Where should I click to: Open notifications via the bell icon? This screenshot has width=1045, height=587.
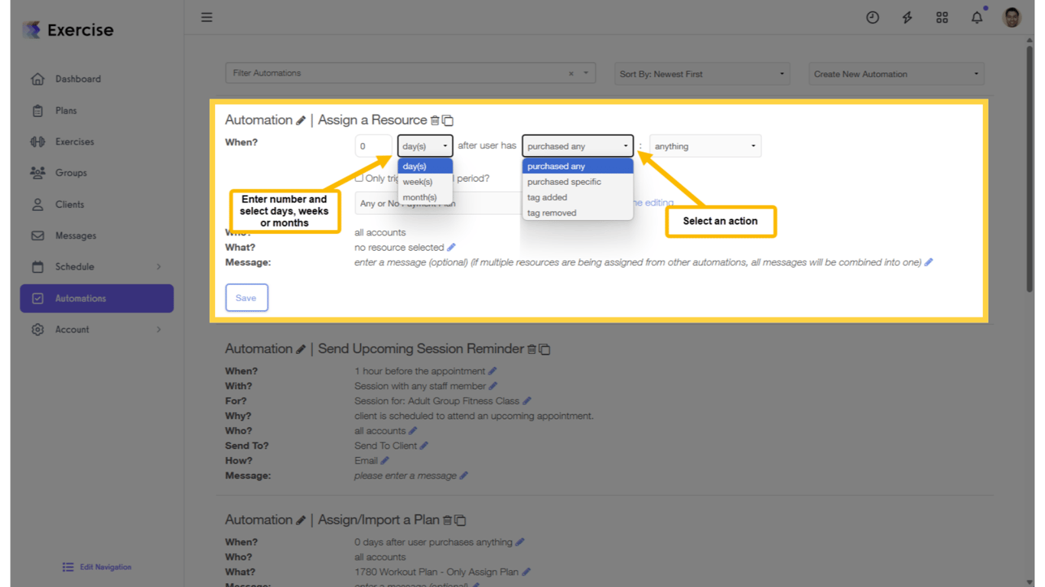point(977,17)
